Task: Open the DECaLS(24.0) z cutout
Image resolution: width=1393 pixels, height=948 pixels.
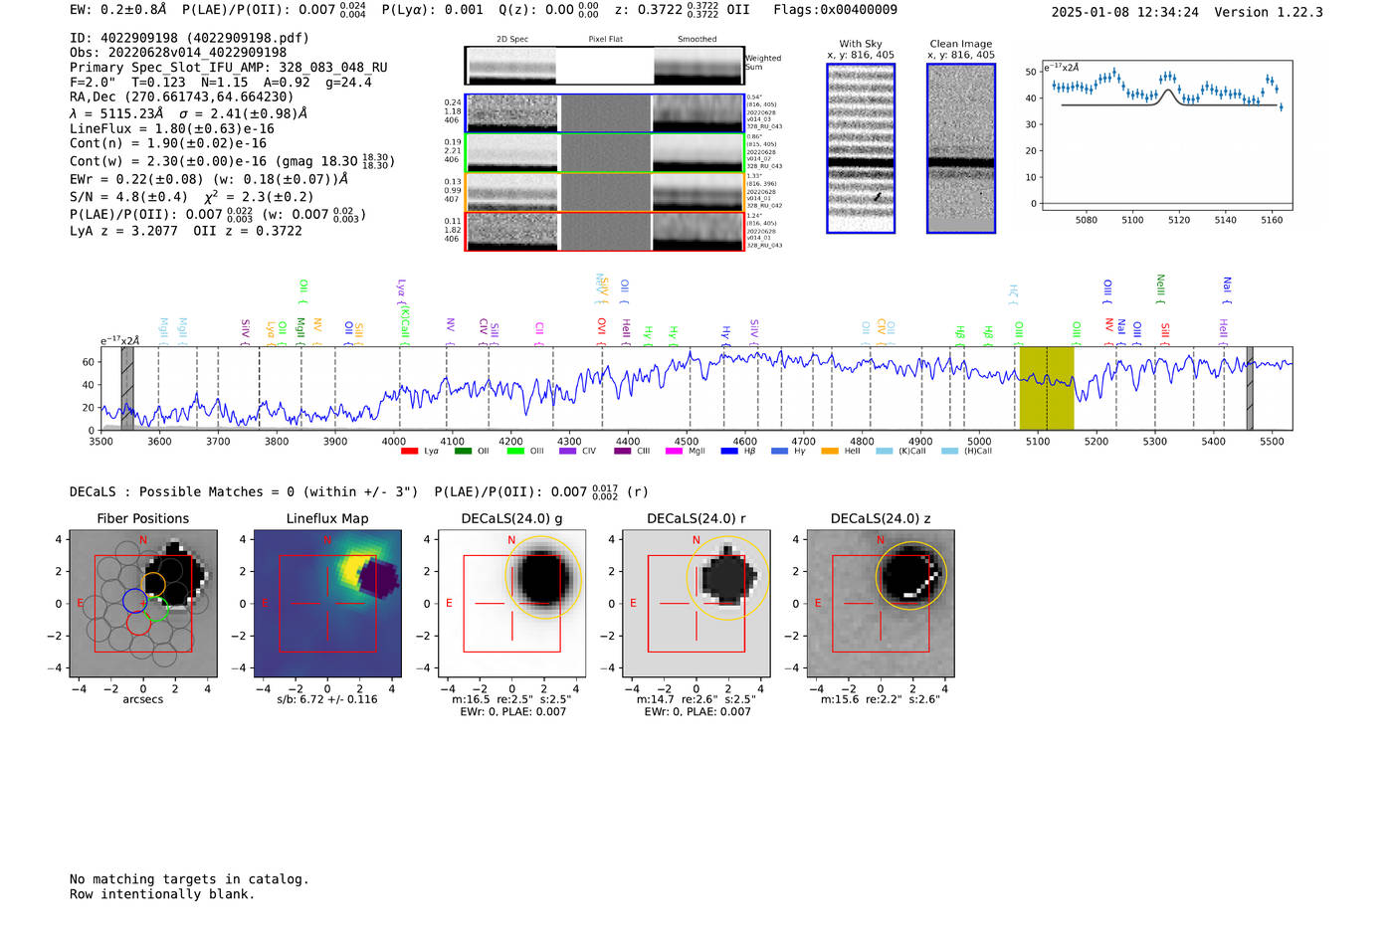Action: point(880,603)
